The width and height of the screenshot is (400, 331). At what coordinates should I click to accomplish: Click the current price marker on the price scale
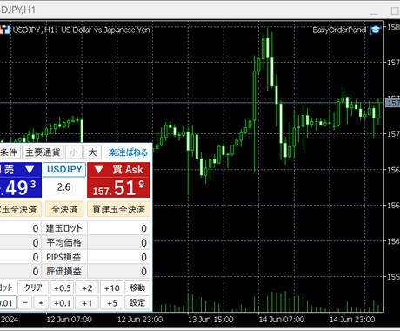[393, 103]
